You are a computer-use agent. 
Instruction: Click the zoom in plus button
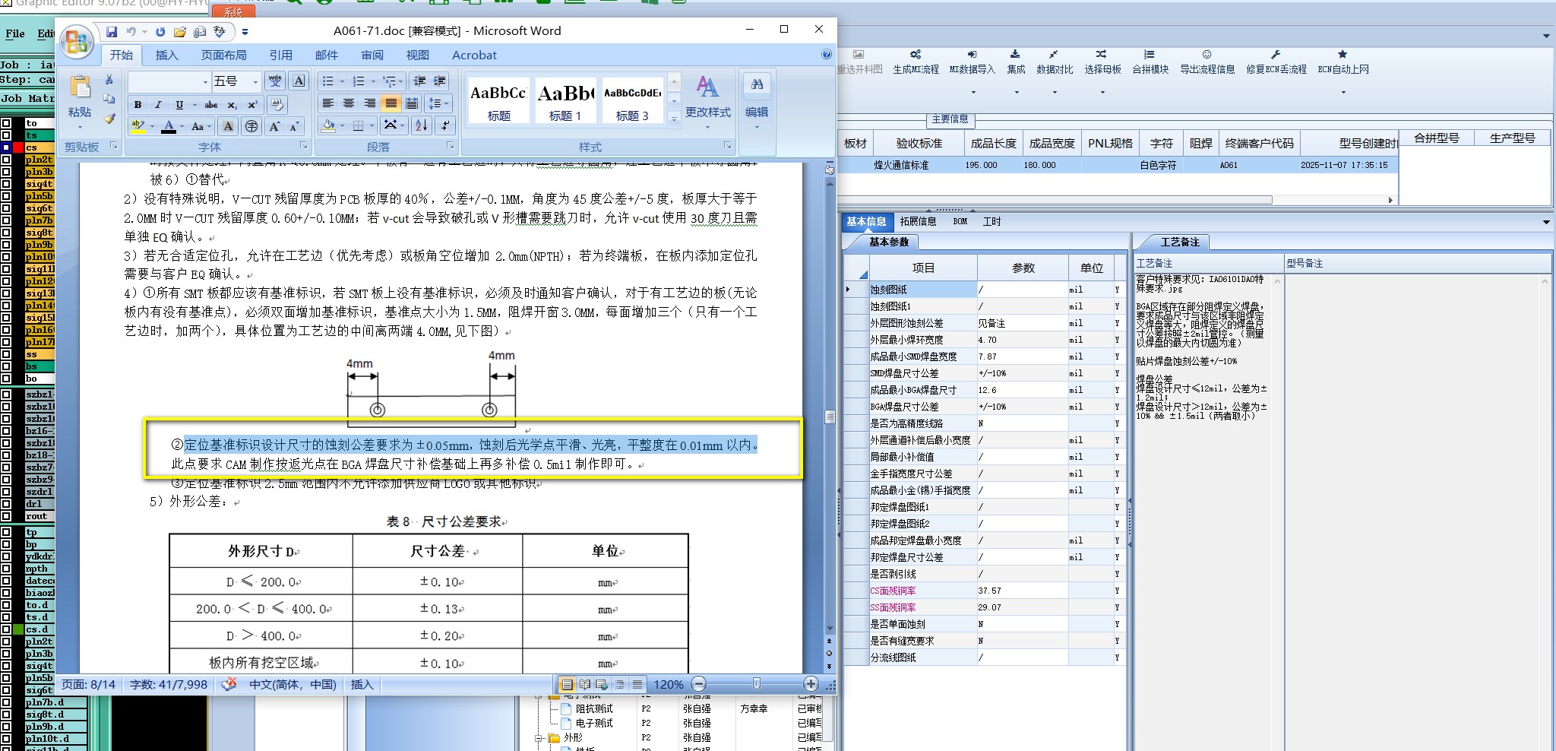tap(811, 684)
